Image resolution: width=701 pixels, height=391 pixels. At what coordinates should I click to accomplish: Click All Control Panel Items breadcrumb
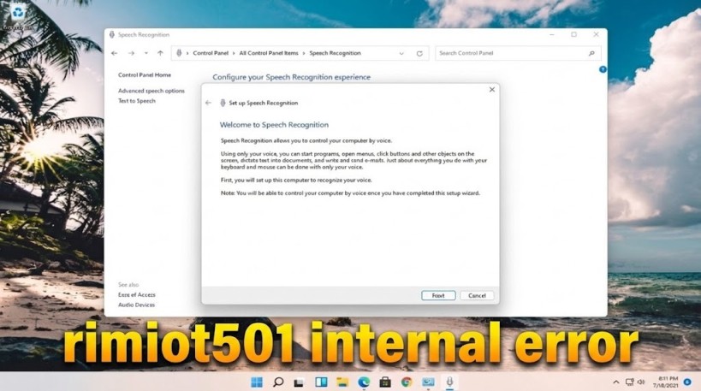click(268, 53)
